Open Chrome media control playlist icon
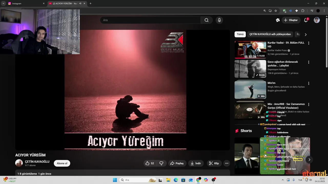This screenshot has width=328, height=184. coord(312,11)
